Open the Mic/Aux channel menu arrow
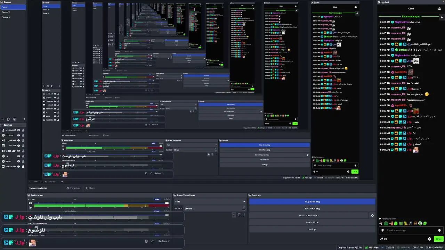The image size is (445, 250). pyautogui.click(x=75, y=199)
